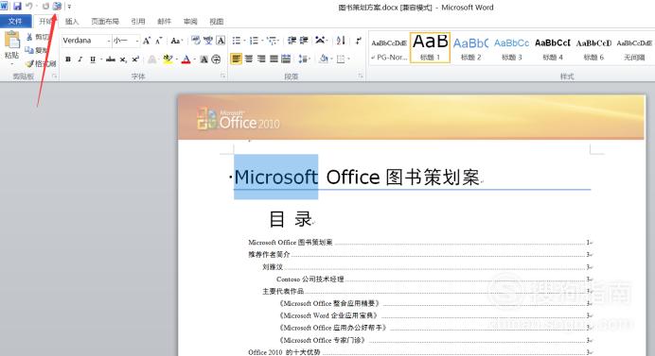Click the Decrease Indent icon
655x356 pixels.
pos(292,40)
